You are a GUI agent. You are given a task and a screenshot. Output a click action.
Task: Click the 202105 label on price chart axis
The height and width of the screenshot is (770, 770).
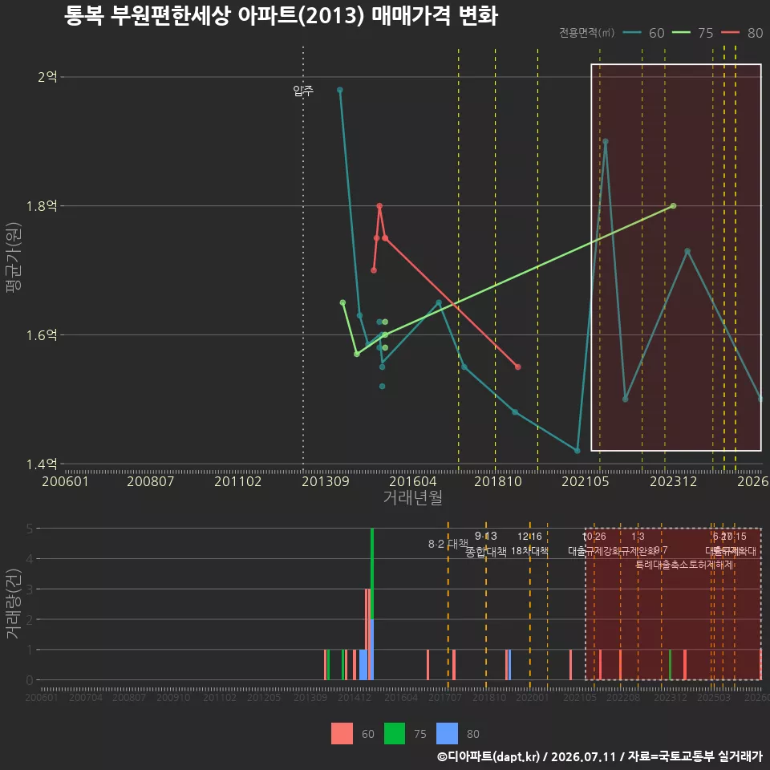586,481
